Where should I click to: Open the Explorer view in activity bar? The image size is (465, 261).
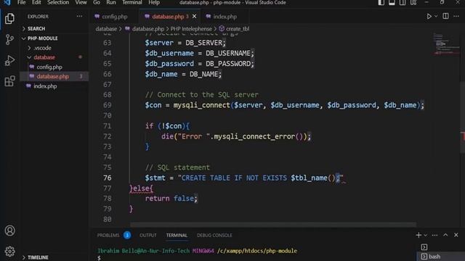[9, 19]
